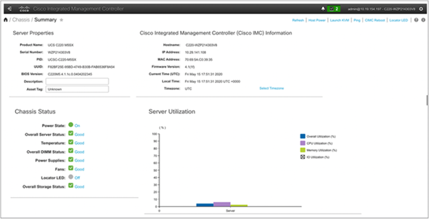Click into the Asset Tag input field
This screenshot has width=429, height=219.
[x=77, y=89]
